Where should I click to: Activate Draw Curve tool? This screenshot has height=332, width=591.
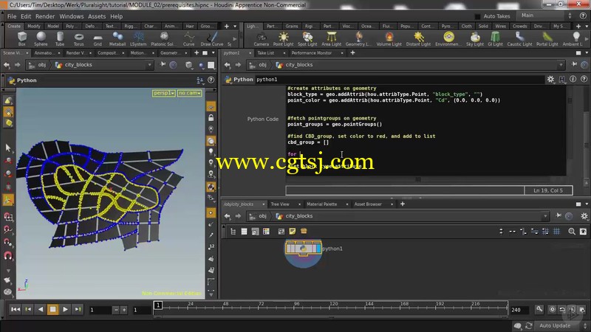click(212, 39)
